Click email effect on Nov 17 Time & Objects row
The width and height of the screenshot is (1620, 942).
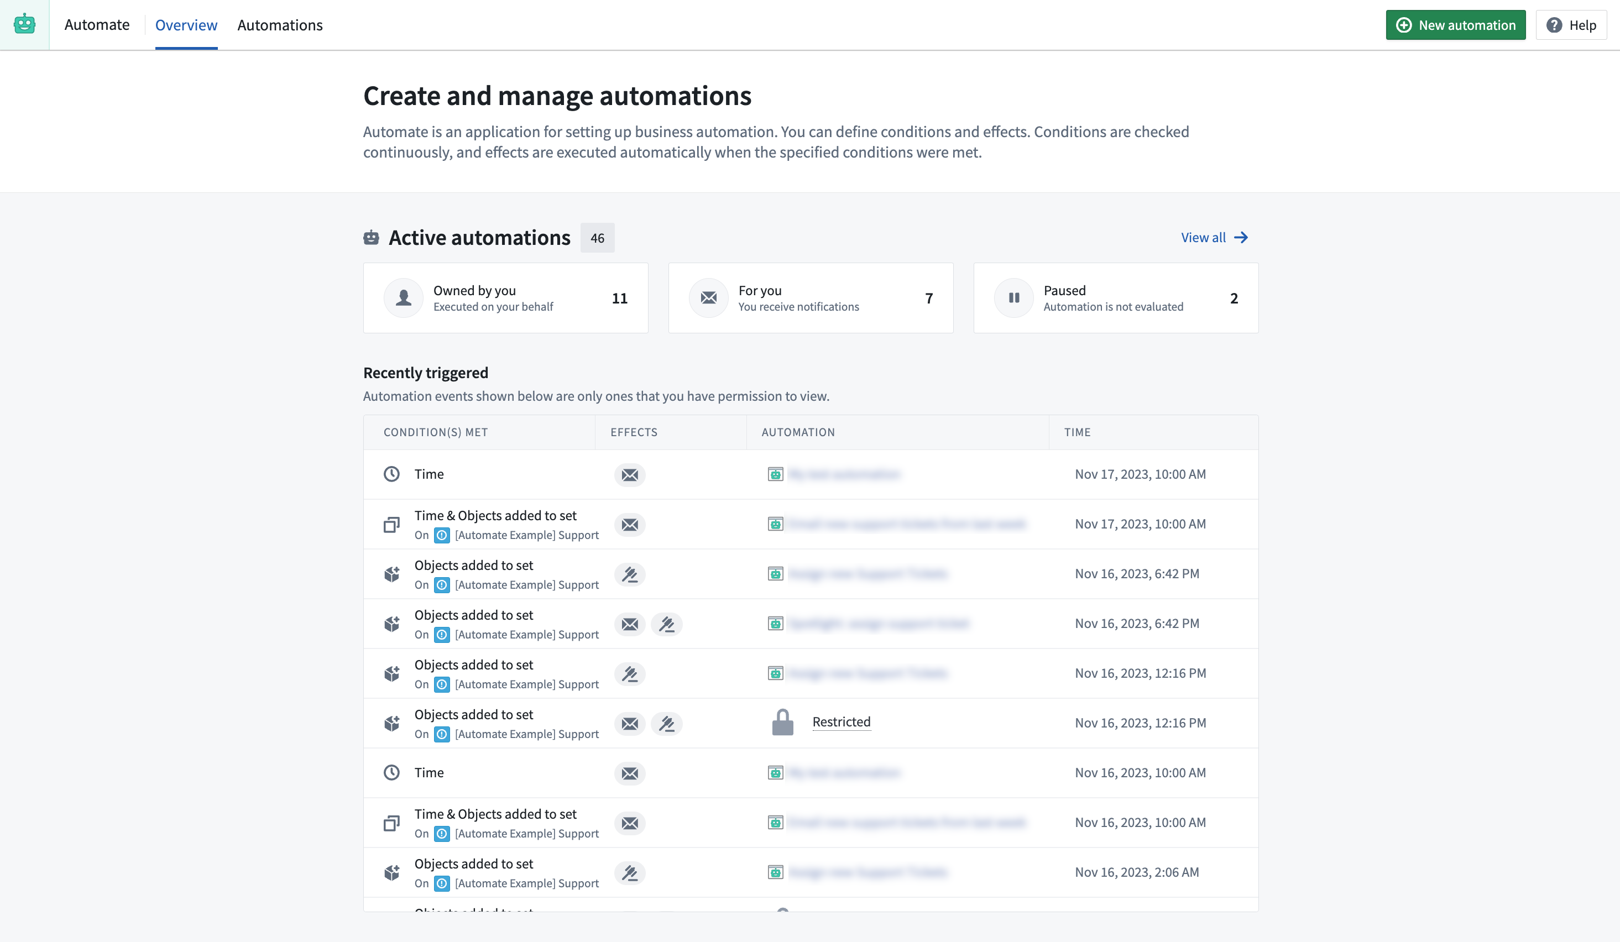(630, 524)
